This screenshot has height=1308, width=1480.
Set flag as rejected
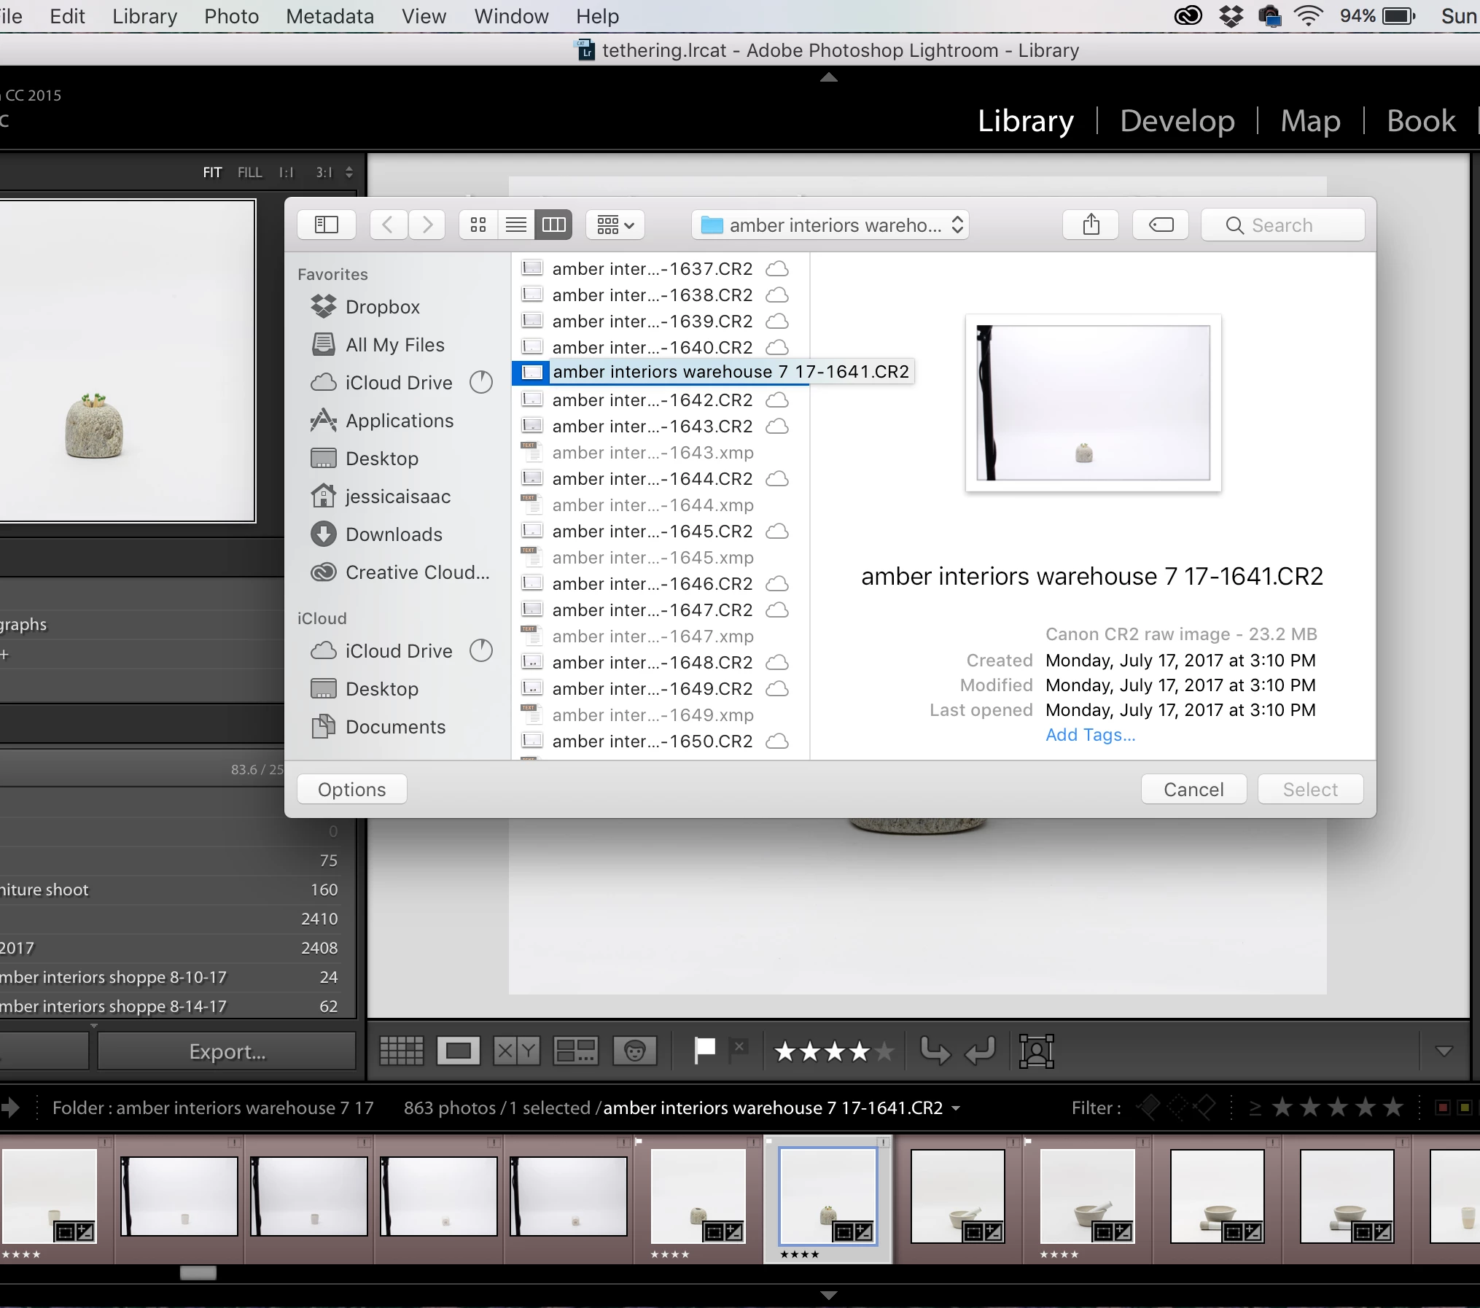739,1049
